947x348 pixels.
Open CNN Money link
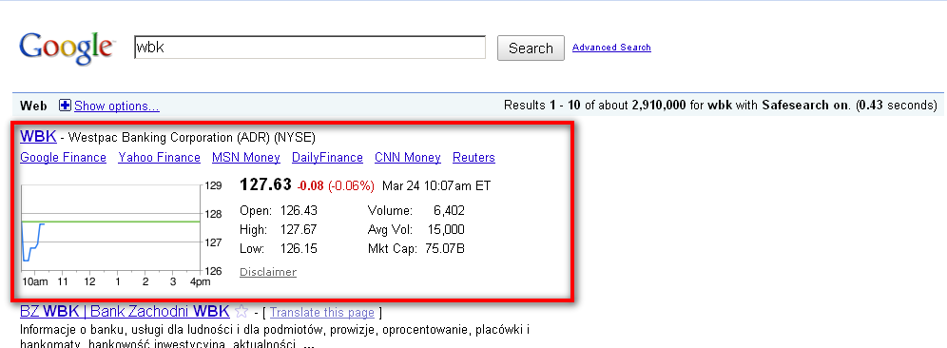408,158
